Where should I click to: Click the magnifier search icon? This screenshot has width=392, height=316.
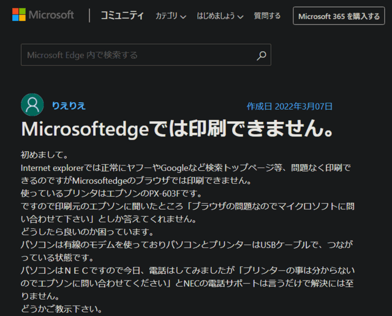click(x=262, y=55)
